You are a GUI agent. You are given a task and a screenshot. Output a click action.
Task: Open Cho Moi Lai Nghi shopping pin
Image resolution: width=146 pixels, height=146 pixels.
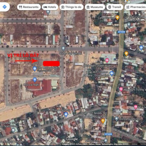tap(35, 69)
